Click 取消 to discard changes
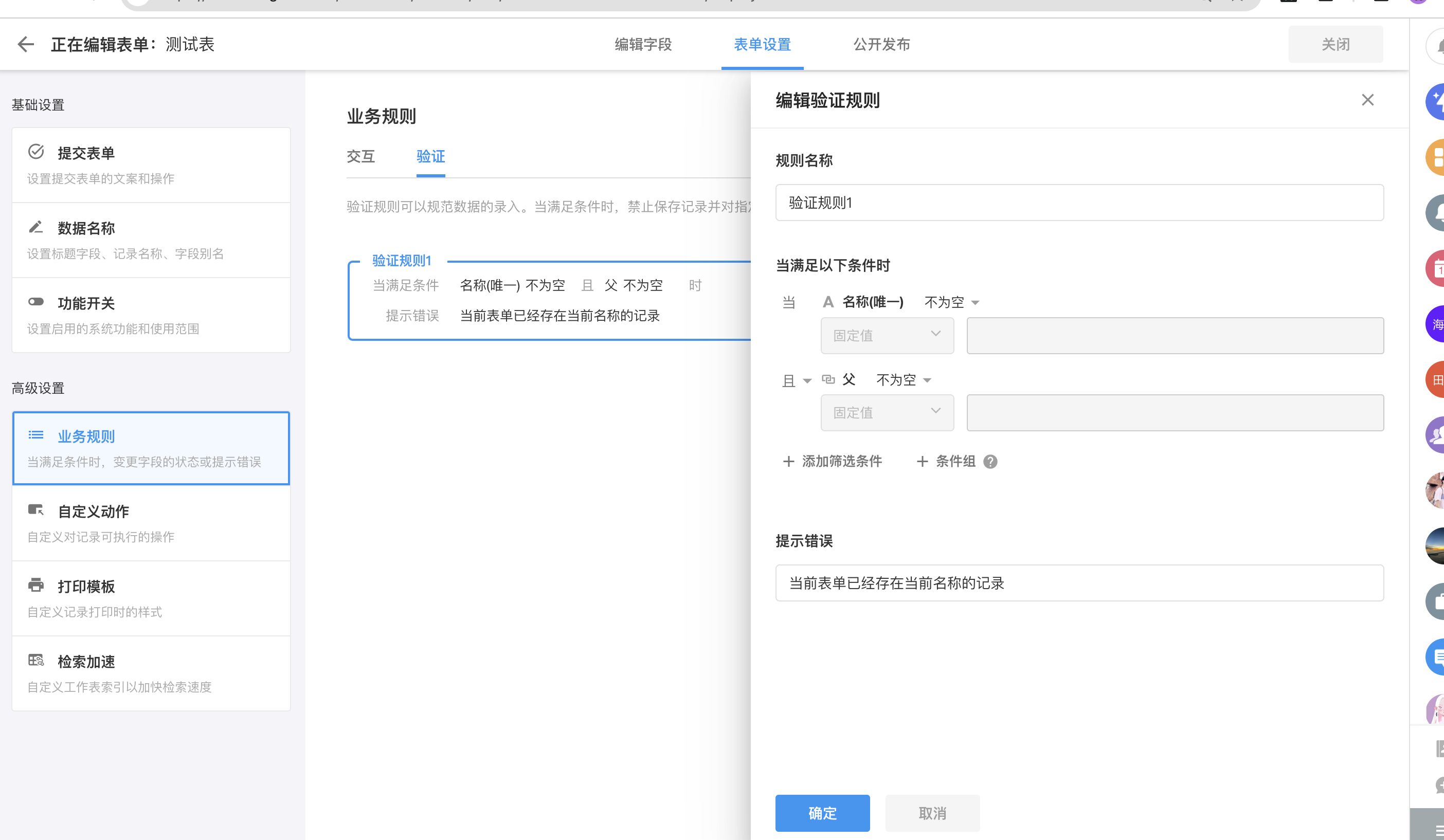Screen dimensions: 1444x840 [932, 812]
